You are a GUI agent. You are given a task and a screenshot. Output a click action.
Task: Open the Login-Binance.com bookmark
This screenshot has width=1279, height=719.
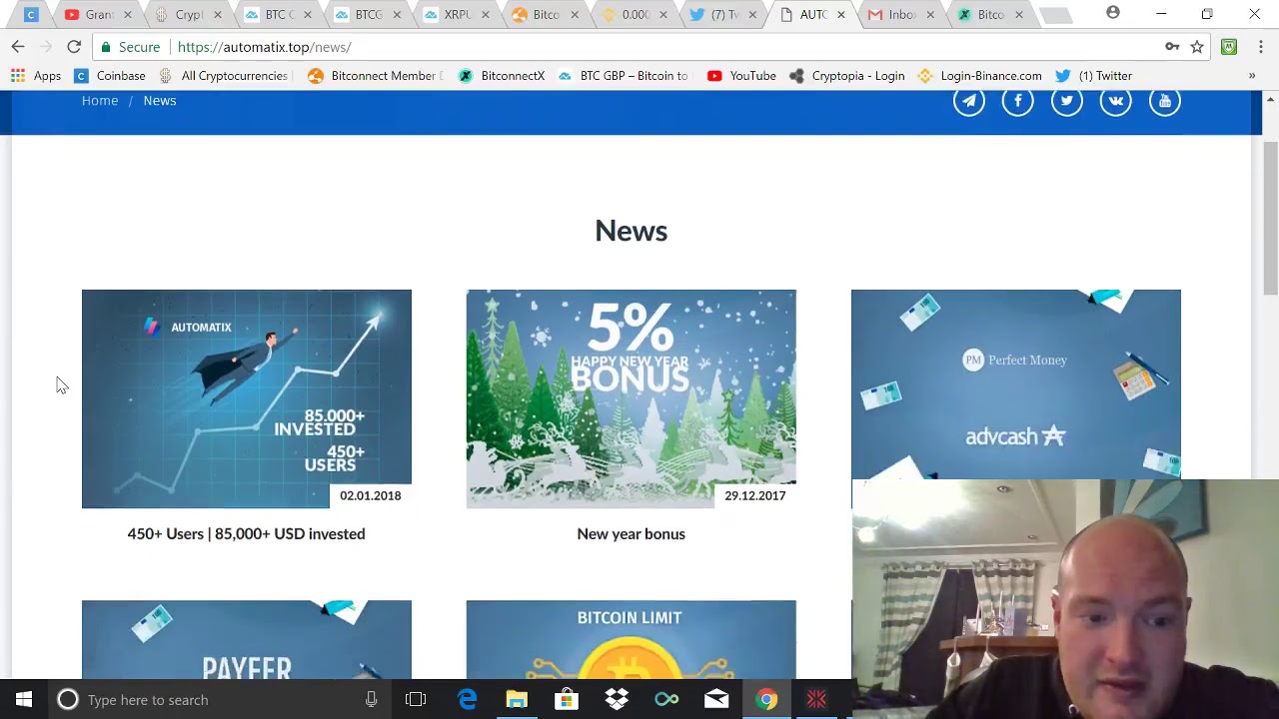pyautogui.click(x=979, y=76)
